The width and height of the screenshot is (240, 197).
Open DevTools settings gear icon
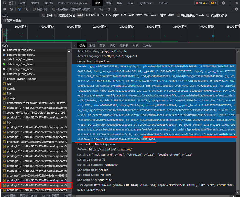click(223, 3)
